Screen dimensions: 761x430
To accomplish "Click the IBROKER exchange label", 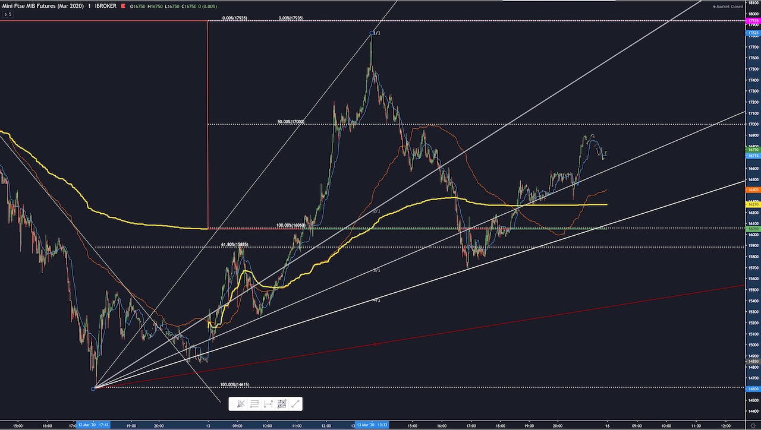I will pyautogui.click(x=105, y=6).
